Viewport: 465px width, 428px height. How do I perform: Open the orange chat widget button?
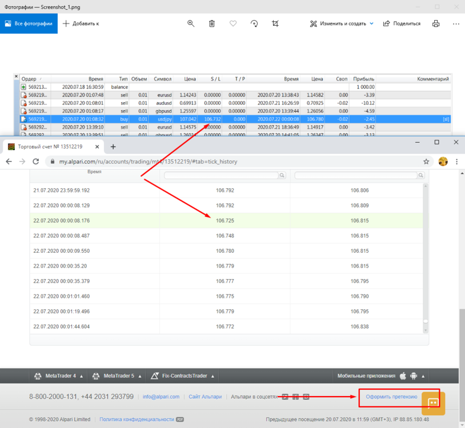point(433,403)
